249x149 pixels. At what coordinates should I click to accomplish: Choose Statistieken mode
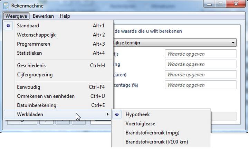tap(29, 53)
